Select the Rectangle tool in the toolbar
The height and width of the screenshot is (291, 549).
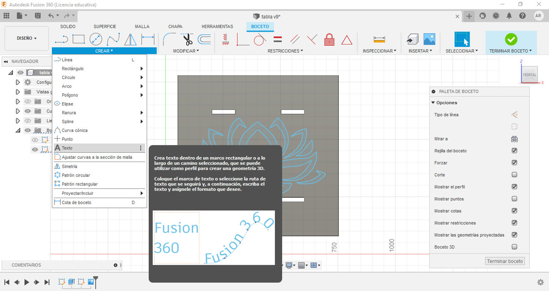point(78,39)
